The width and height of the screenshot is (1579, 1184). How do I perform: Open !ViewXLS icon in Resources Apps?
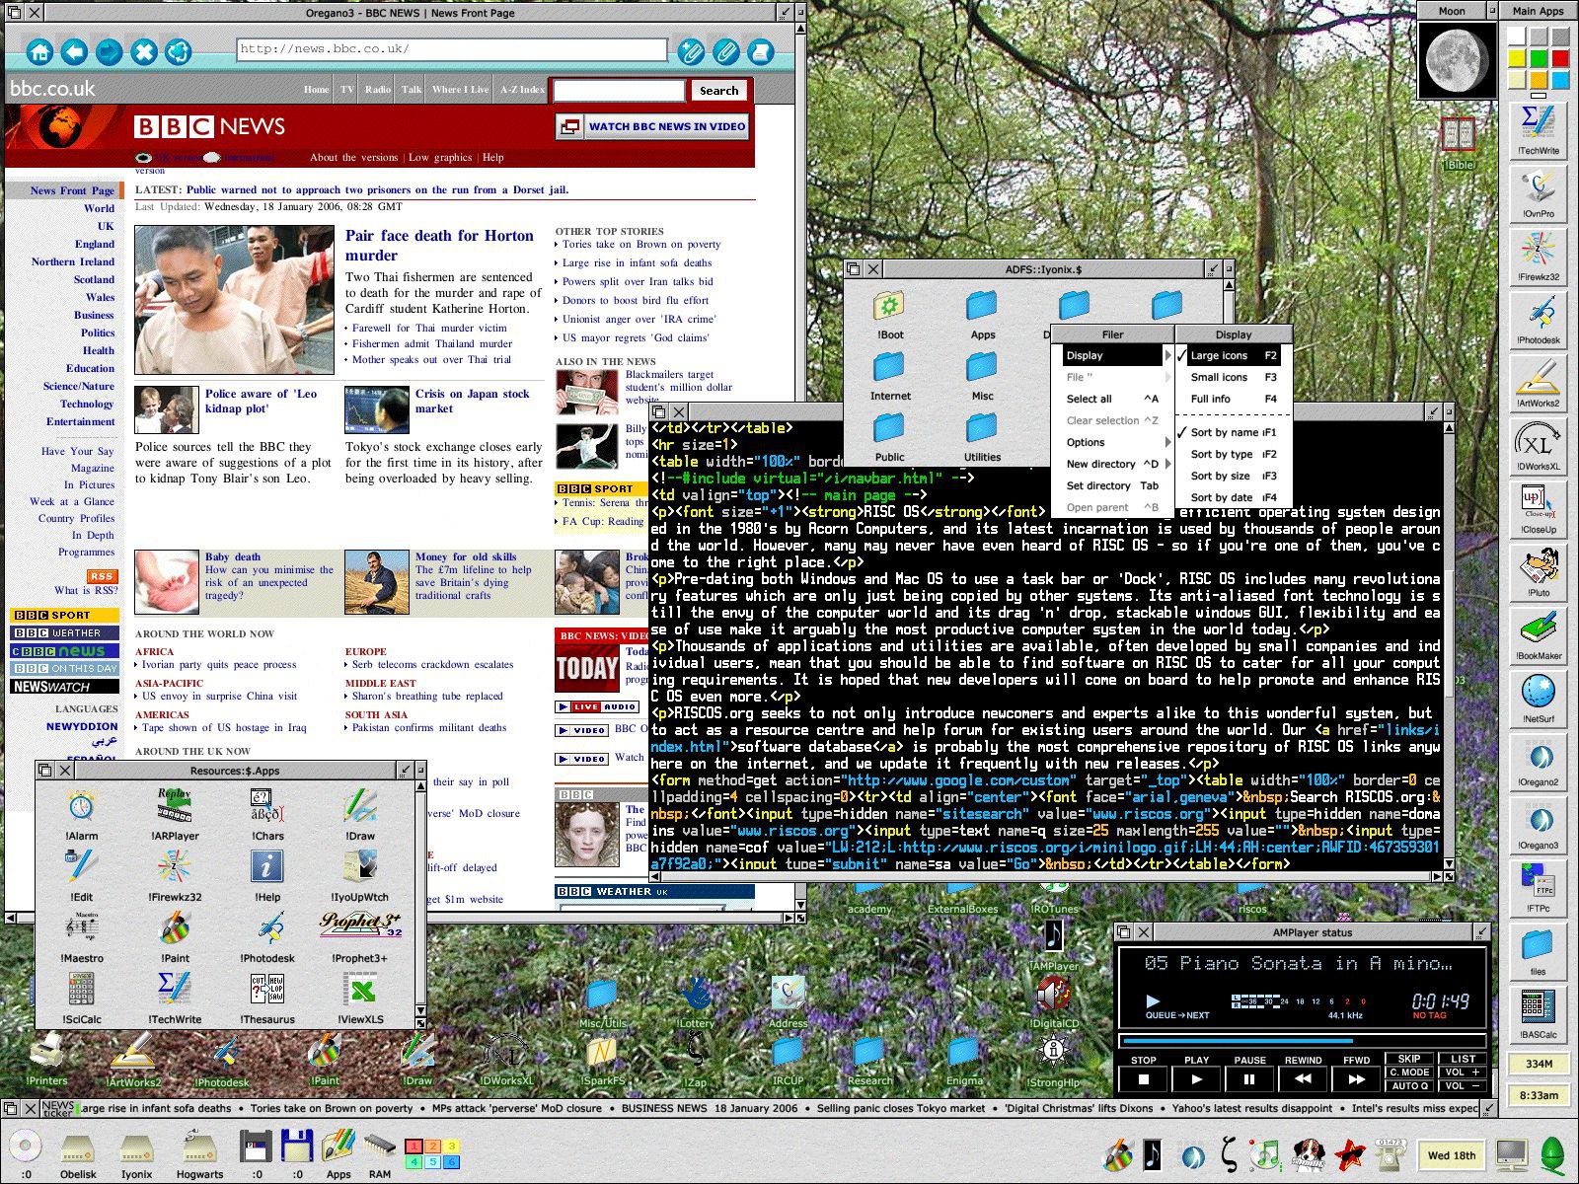361,999
